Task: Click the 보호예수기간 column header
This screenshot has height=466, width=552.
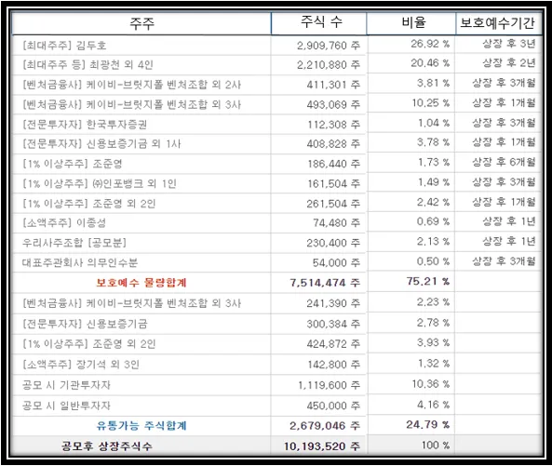Action: tap(497, 23)
